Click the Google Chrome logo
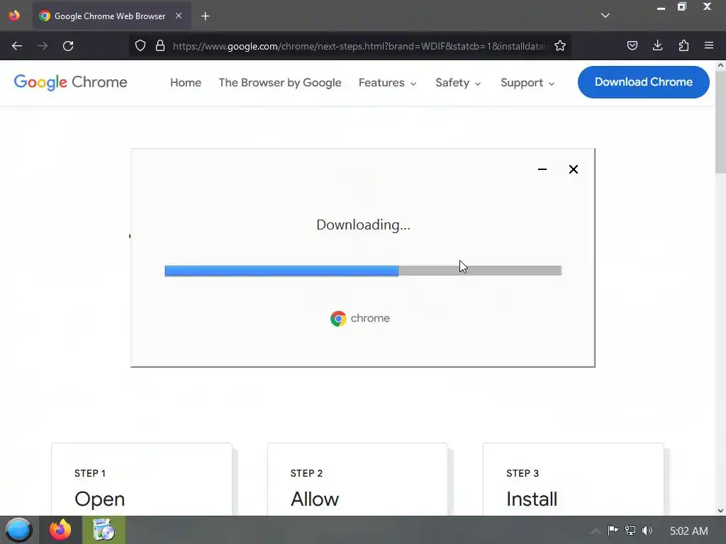This screenshot has height=544, width=726. 70,82
